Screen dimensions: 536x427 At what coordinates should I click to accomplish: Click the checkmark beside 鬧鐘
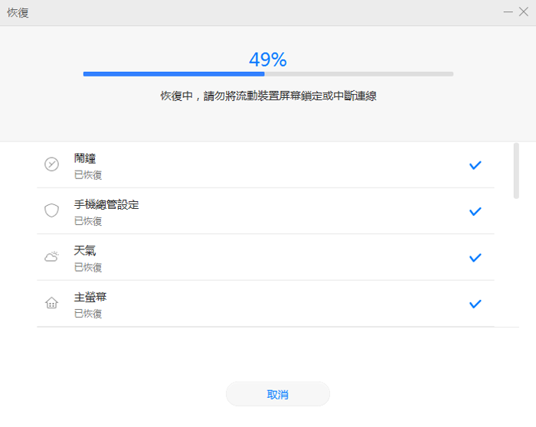click(476, 165)
